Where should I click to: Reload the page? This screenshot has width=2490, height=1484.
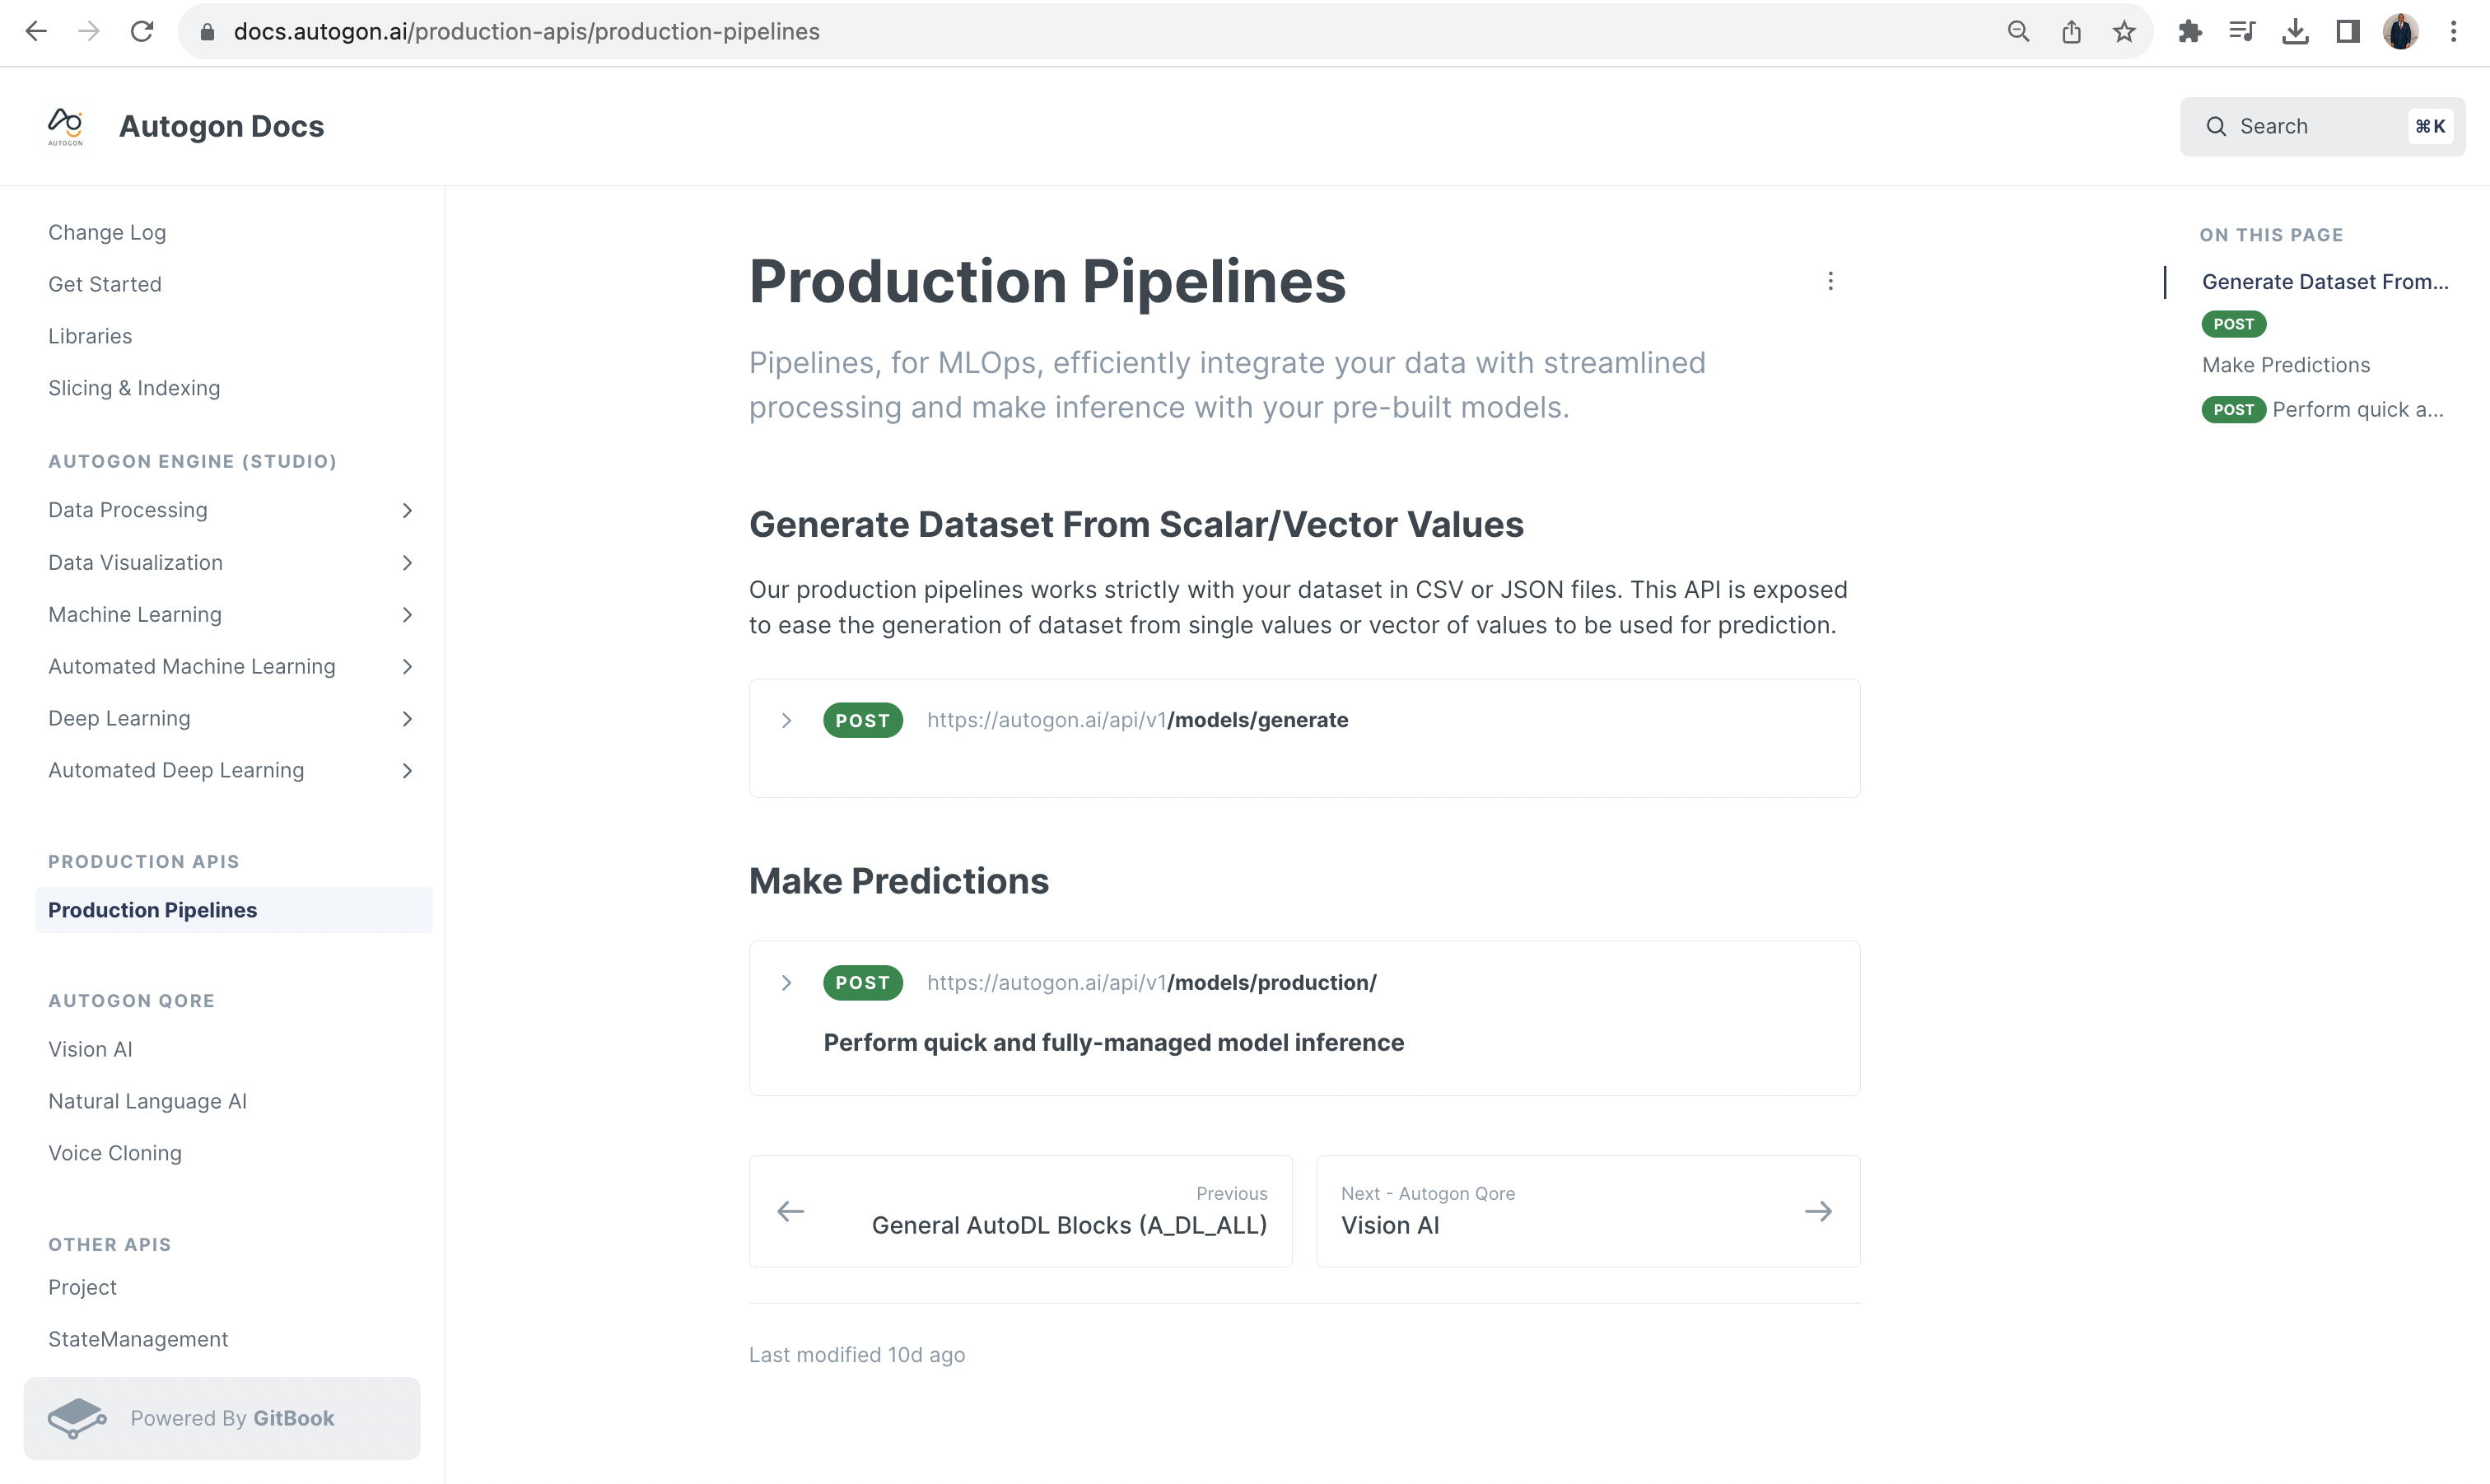tap(142, 31)
